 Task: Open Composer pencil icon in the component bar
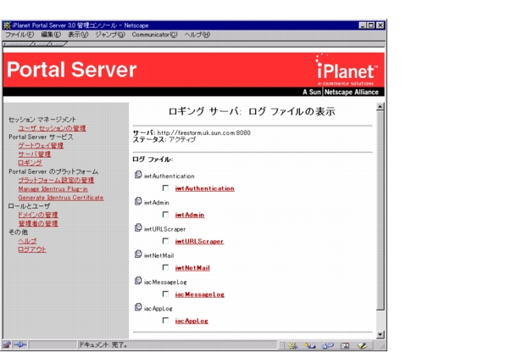click(x=362, y=345)
